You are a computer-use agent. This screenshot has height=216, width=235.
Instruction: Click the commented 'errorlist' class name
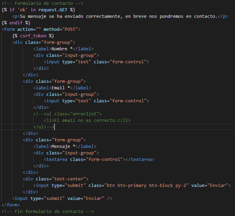tap(84, 114)
